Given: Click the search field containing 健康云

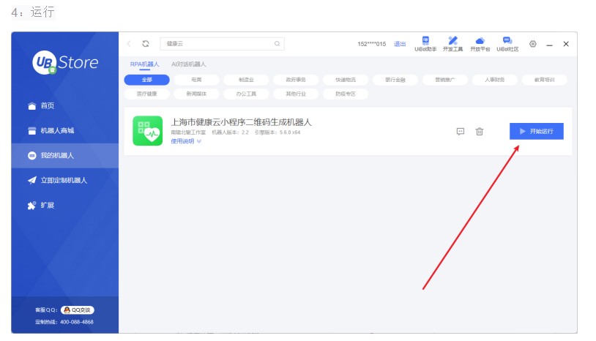Looking at the screenshot, I should point(220,44).
